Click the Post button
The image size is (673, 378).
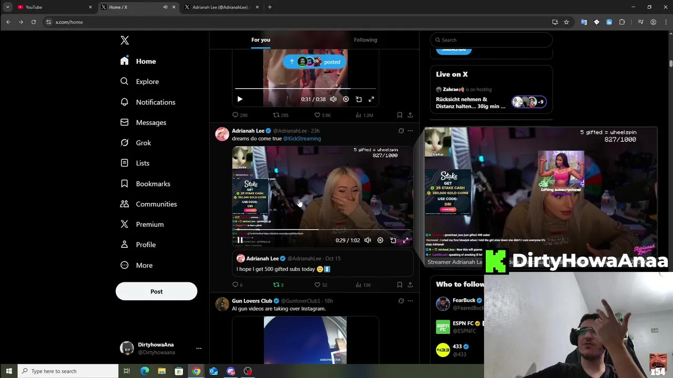[x=156, y=291]
